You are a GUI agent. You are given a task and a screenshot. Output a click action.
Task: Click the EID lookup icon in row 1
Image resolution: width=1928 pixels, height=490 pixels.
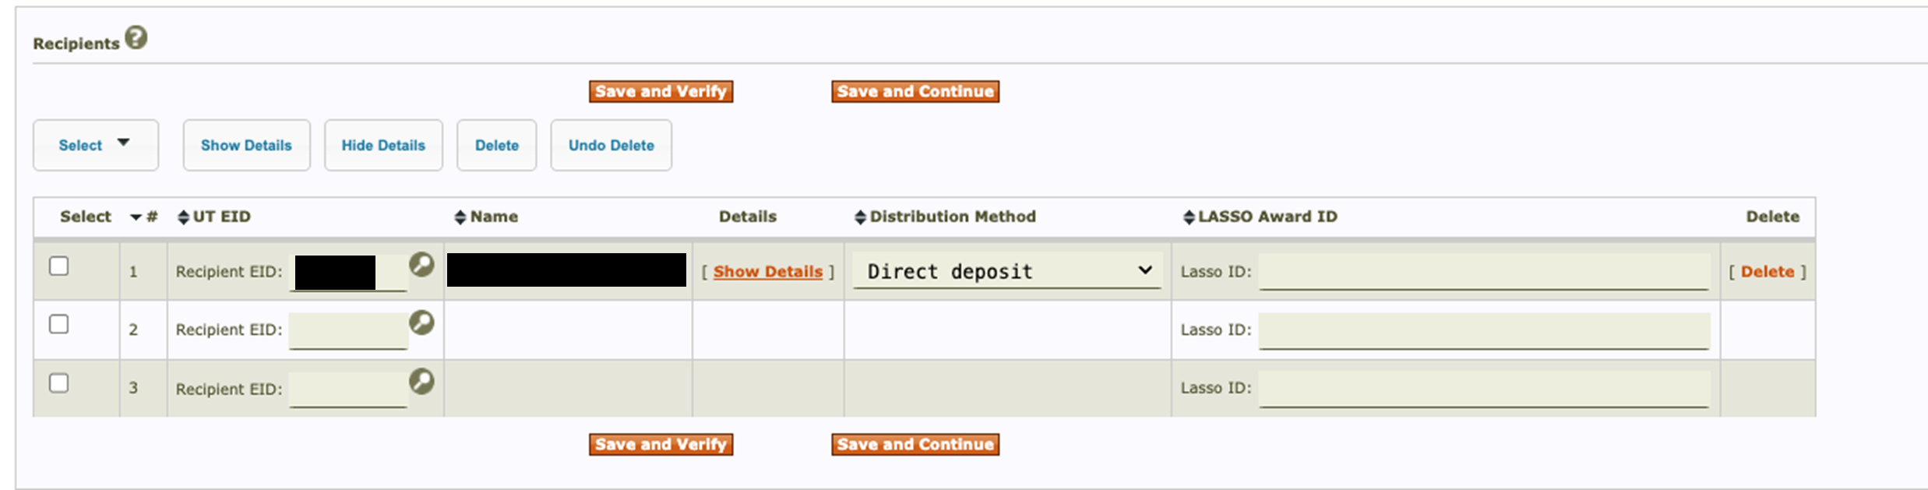click(x=421, y=265)
